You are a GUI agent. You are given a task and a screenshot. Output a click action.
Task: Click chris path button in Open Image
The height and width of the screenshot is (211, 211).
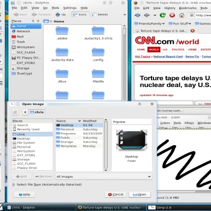click(36, 112)
